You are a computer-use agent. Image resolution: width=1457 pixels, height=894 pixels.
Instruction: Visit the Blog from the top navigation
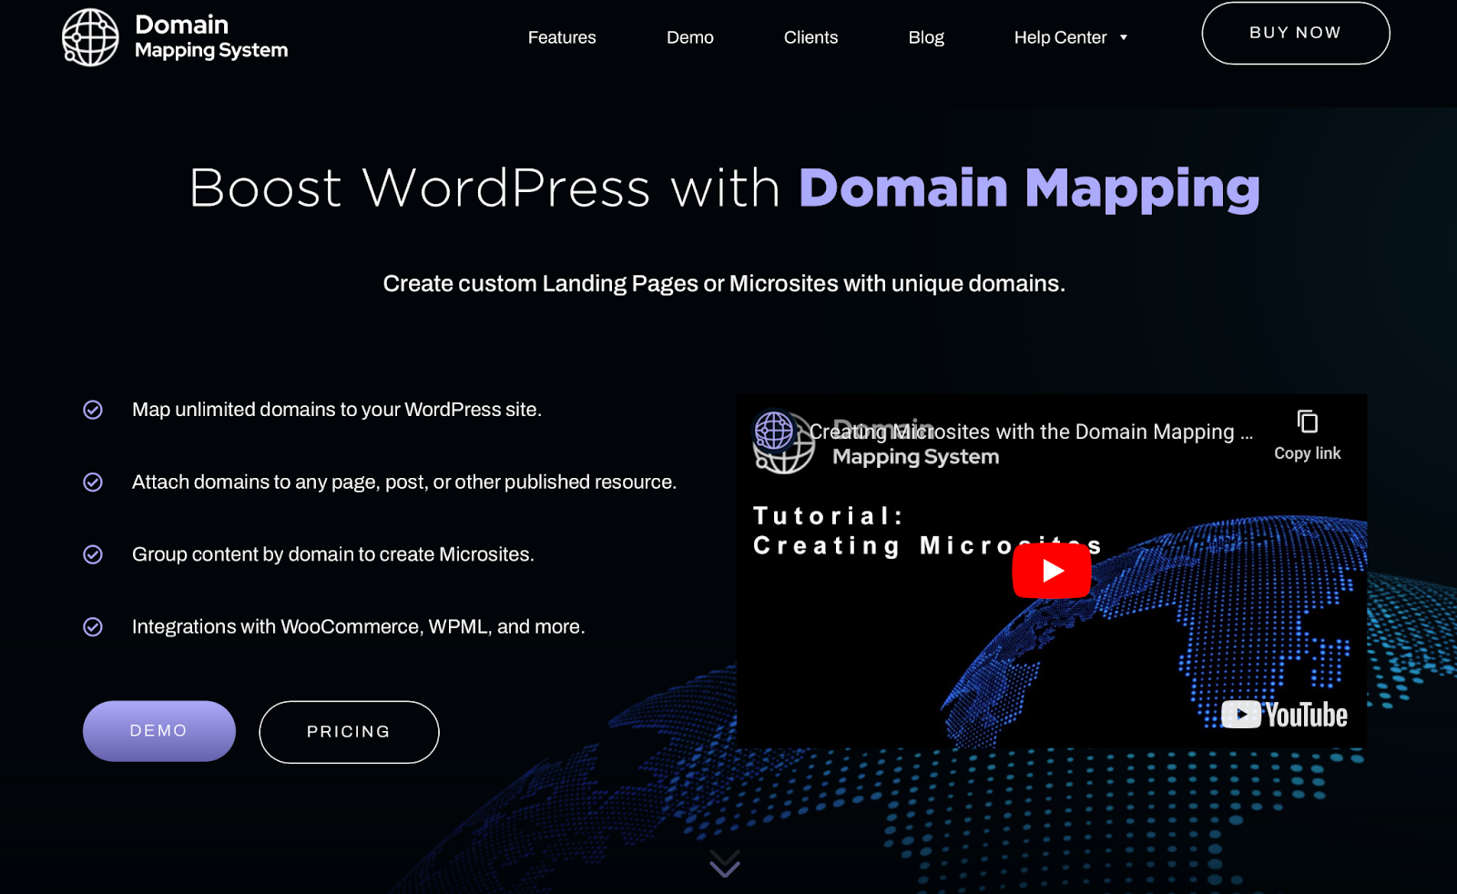(926, 37)
